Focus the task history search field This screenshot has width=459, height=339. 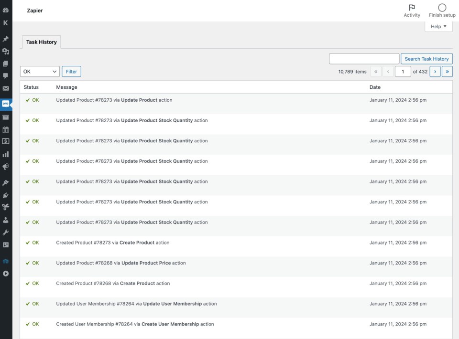364,59
